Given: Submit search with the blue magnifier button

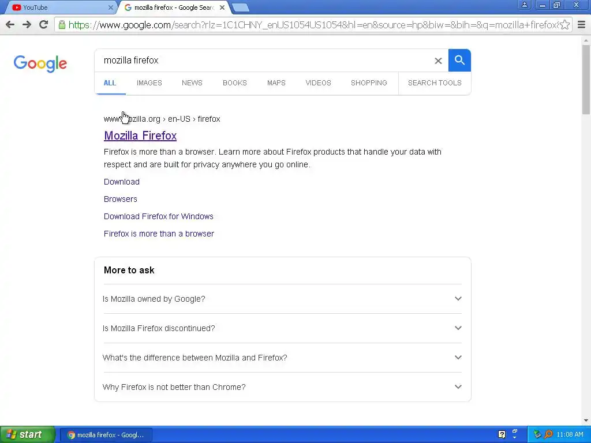Looking at the screenshot, I should pos(459,60).
